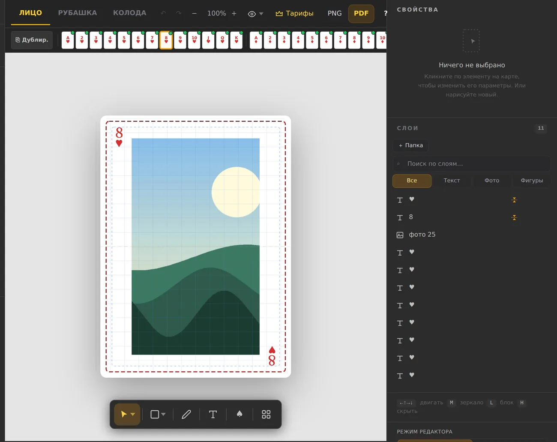Show all layers with Все filter
The width and height of the screenshot is (557, 442).
click(x=412, y=180)
